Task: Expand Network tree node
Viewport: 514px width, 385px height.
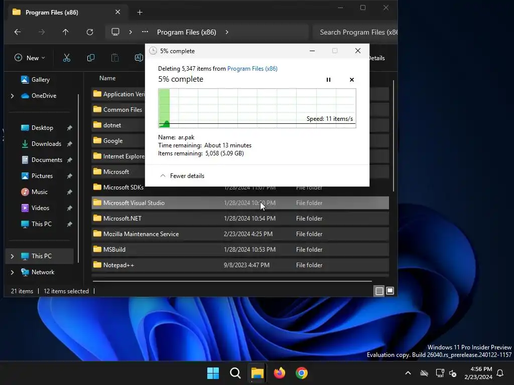Action: (x=12, y=272)
